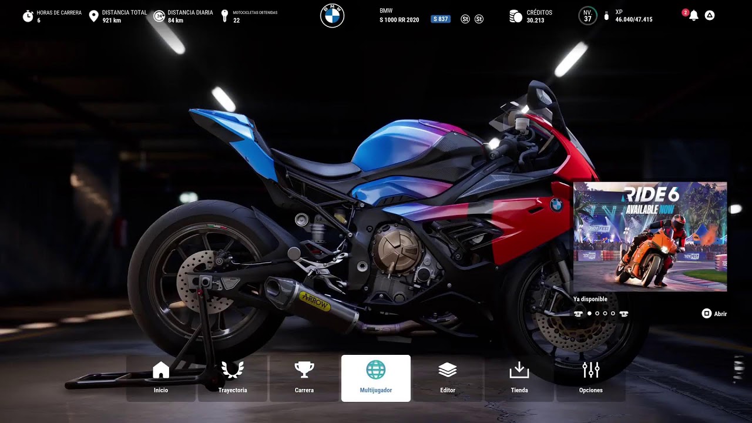Click the location pin icon for Distancia Total

(x=93, y=16)
